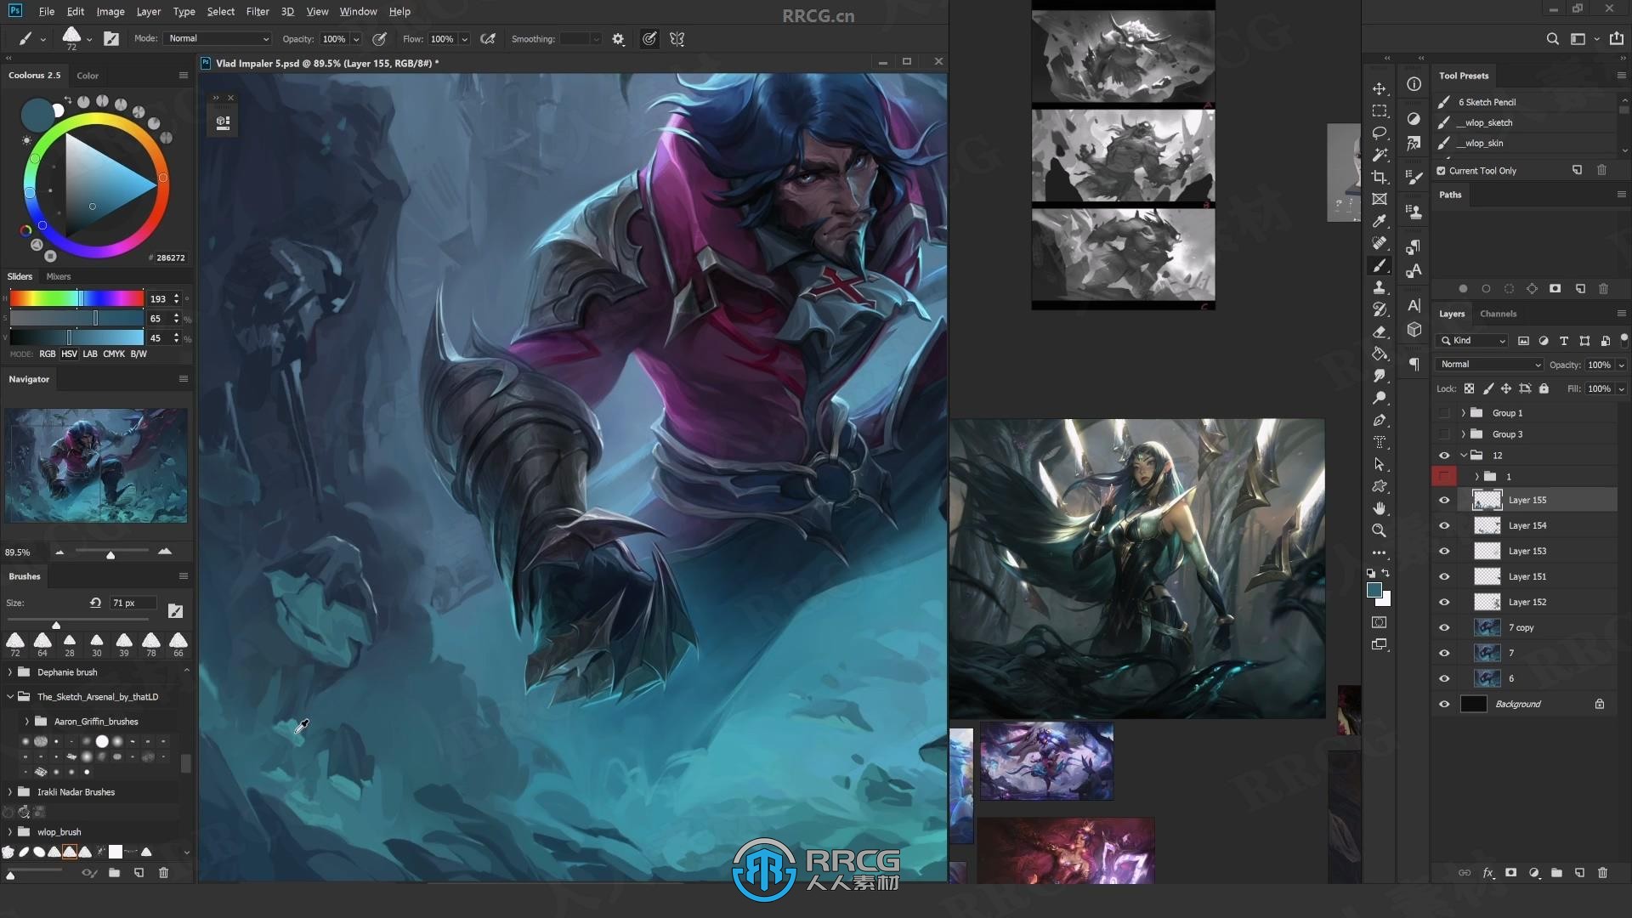Open the Filter menu
The height and width of the screenshot is (918, 1632).
click(x=257, y=12)
